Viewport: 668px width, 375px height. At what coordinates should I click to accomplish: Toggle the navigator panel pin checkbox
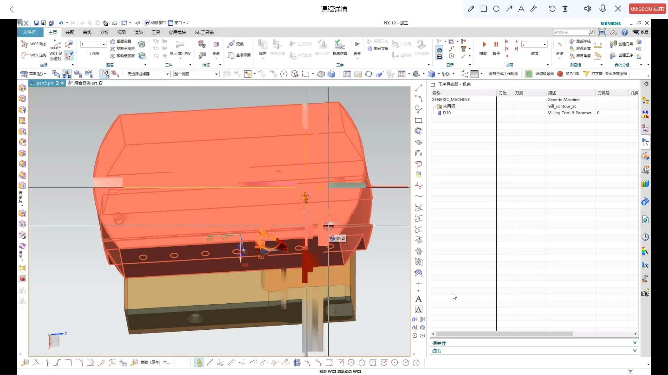pyautogui.click(x=433, y=85)
